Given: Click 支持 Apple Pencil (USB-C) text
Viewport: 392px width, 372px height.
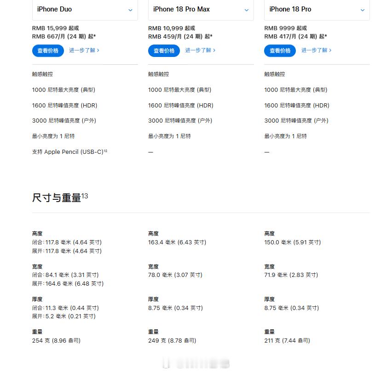Looking at the screenshot, I should [68, 152].
